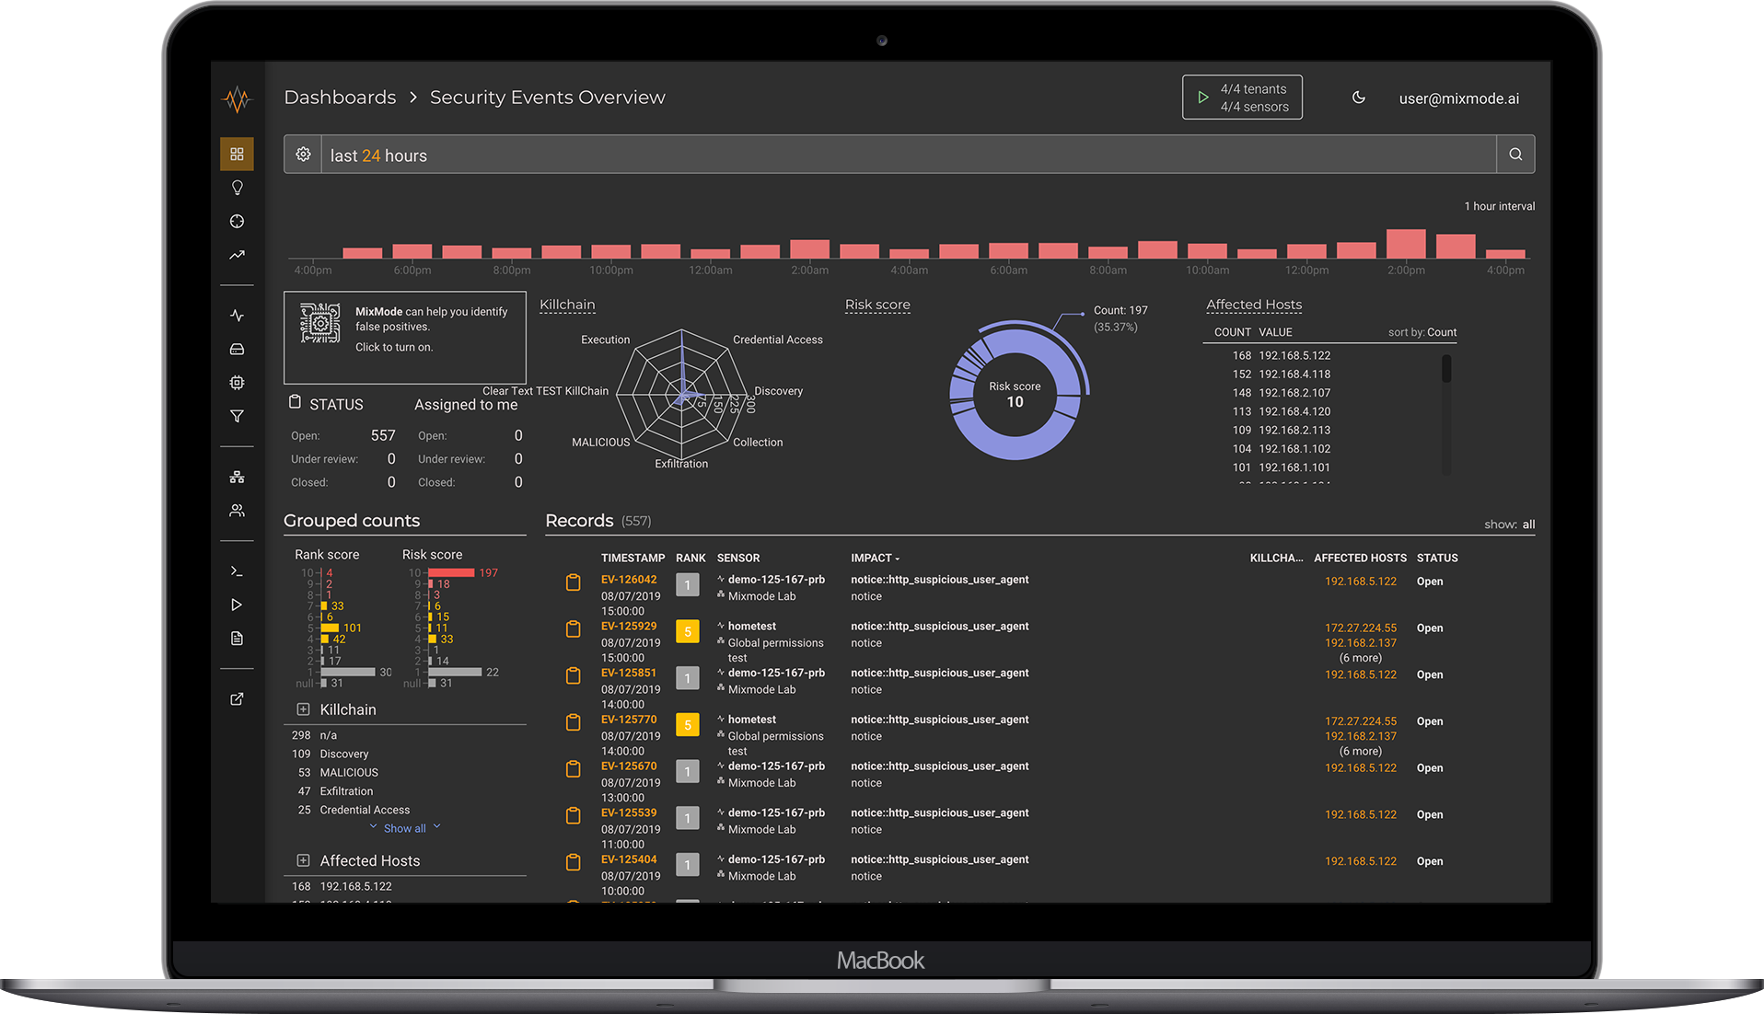Click the play button for tenants and sensors
Image resolution: width=1764 pixels, height=1014 pixels.
pyautogui.click(x=1202, y=98)
